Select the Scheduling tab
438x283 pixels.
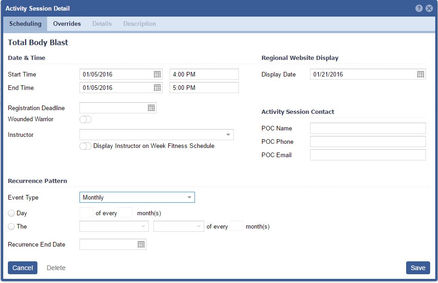pos(25,24)
